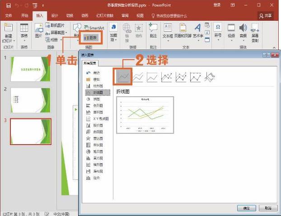Image resolution: width=281 pixels, height=216 pixels.
Task: Open 相册 photo album dropdown
Action: (x=53, y=40)
